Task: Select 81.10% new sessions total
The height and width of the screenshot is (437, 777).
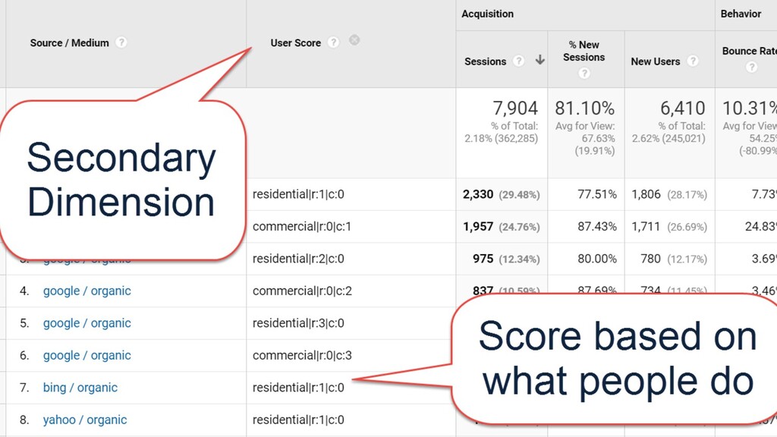Action: tap(585, 108)
